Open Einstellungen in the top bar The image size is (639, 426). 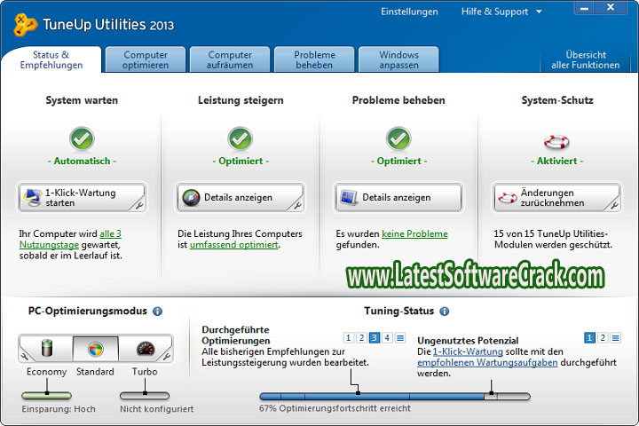[x=409, y=12]
